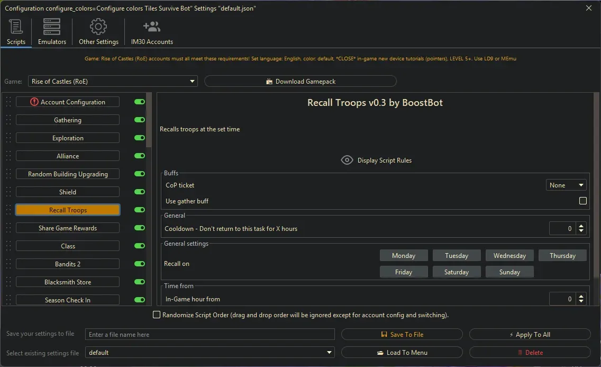The width and height of the screenshot is (601, 367).
Task: Click the IM30 Accounts add-people icon
Action: [x=152, y=26]
